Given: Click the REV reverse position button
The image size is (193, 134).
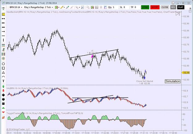Looking at the screenshot, I should (173, 7).
